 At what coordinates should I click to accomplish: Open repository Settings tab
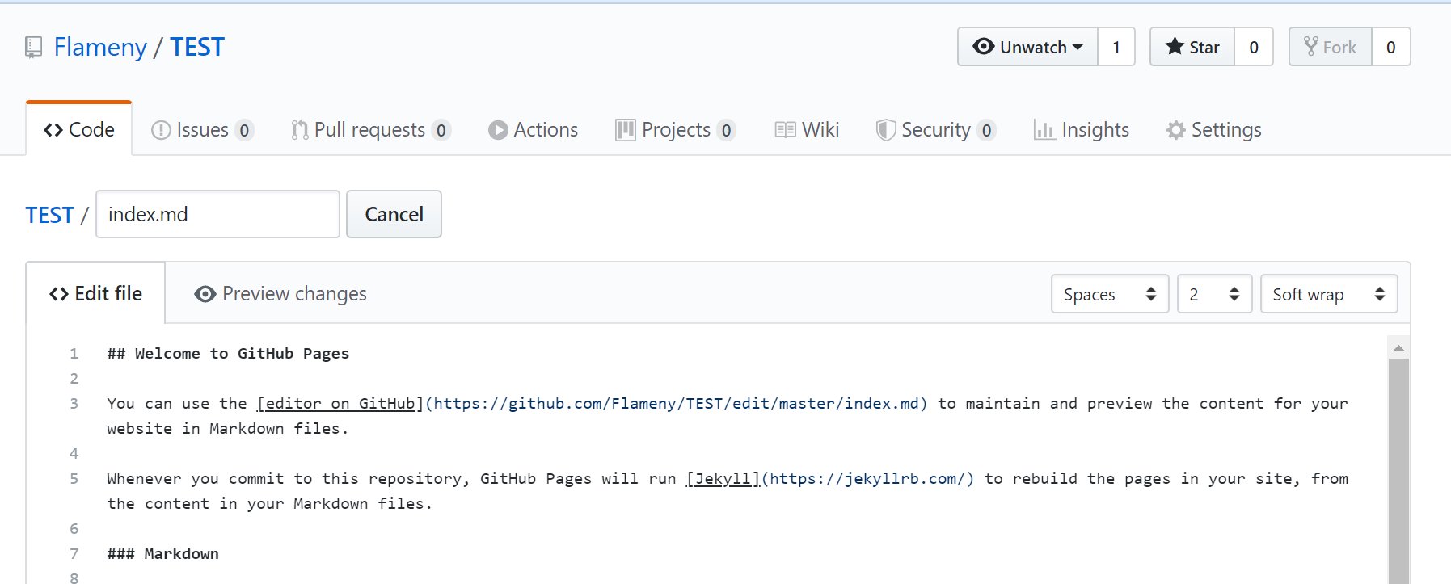[1214, 129]
